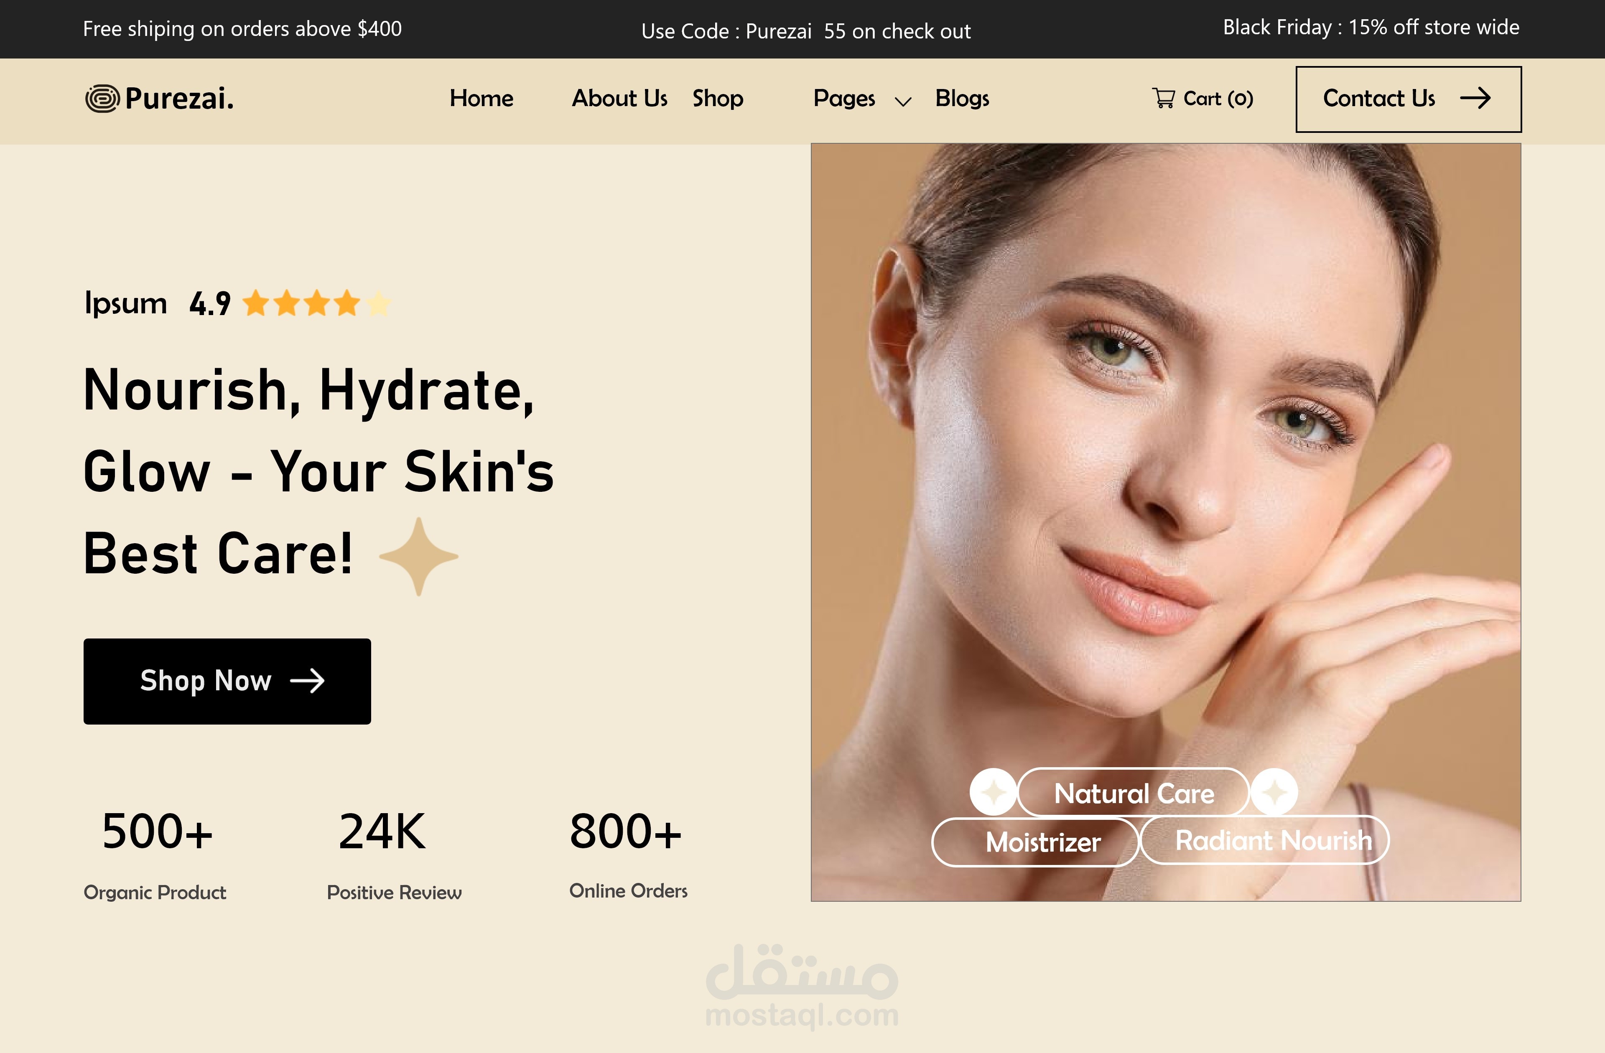Go to the Home nav link
1605x1053 pixels.
[481, 99]
